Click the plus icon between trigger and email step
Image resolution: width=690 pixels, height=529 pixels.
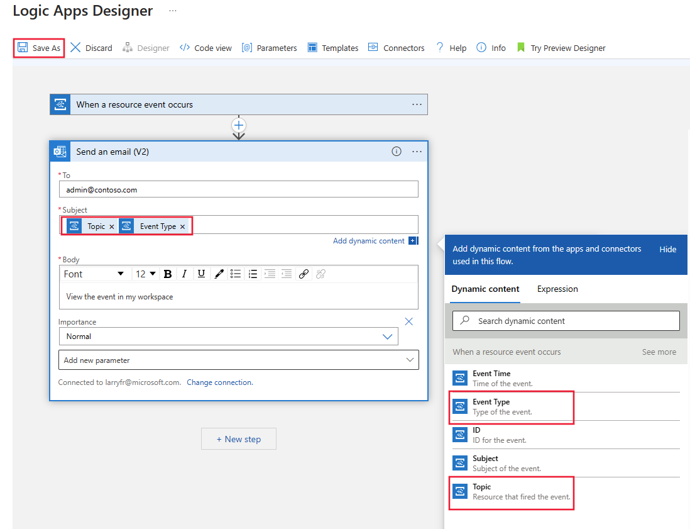click(239, 125)
